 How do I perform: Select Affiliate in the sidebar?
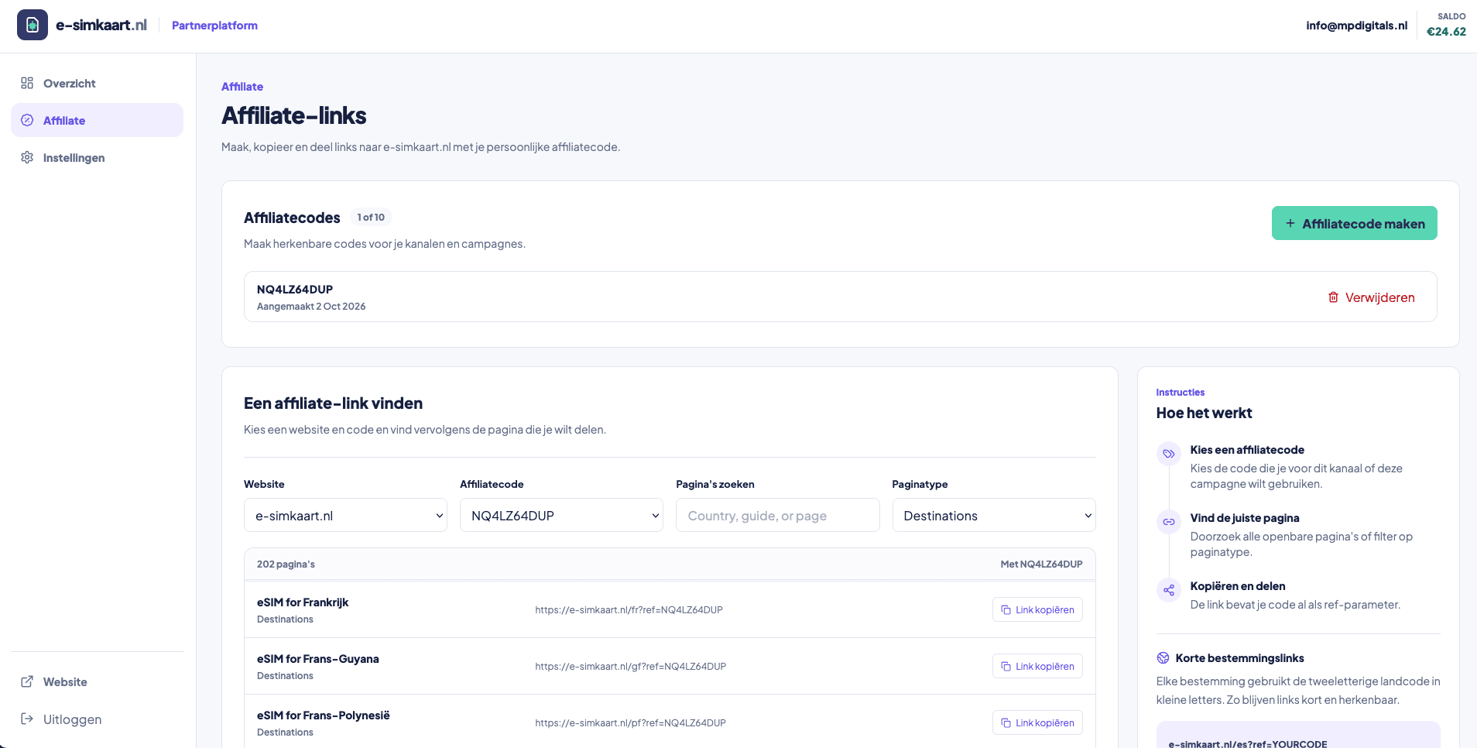click(97, 120)
